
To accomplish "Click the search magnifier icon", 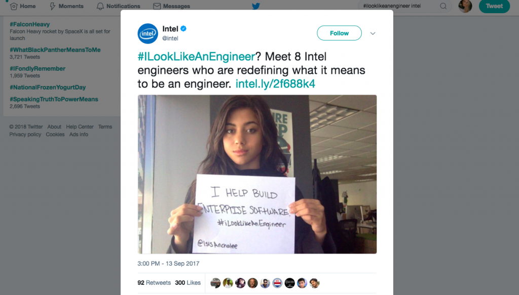I will tap(443, 6).
